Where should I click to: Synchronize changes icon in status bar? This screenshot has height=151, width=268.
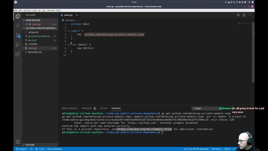point(31,149)
